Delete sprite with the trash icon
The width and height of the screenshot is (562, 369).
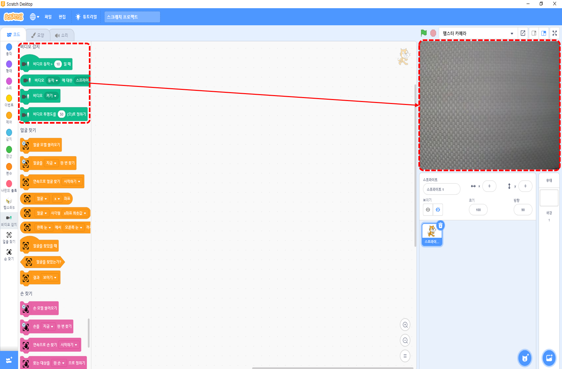[440, 226]
